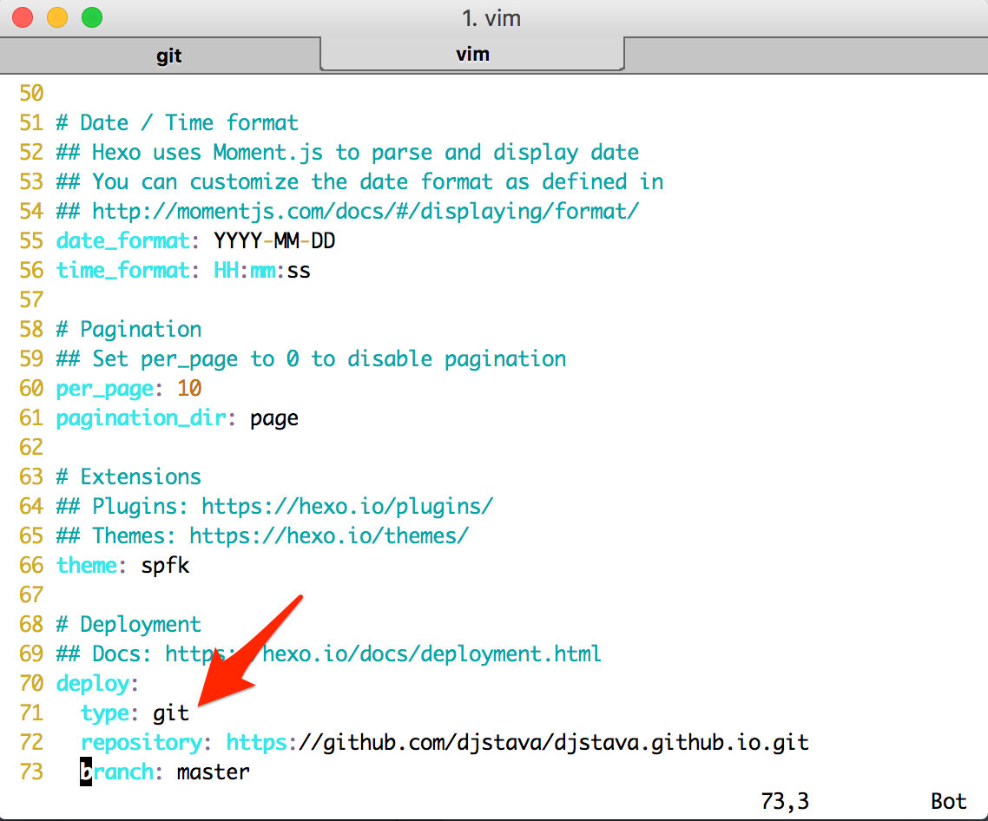
Task: Click the cursor position indicator 73,3
Action: (x=785, y=801)
